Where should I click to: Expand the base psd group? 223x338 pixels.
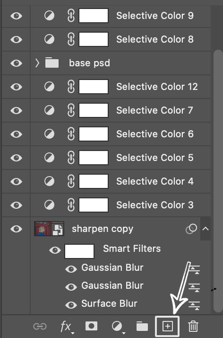(x=37, y=63)
